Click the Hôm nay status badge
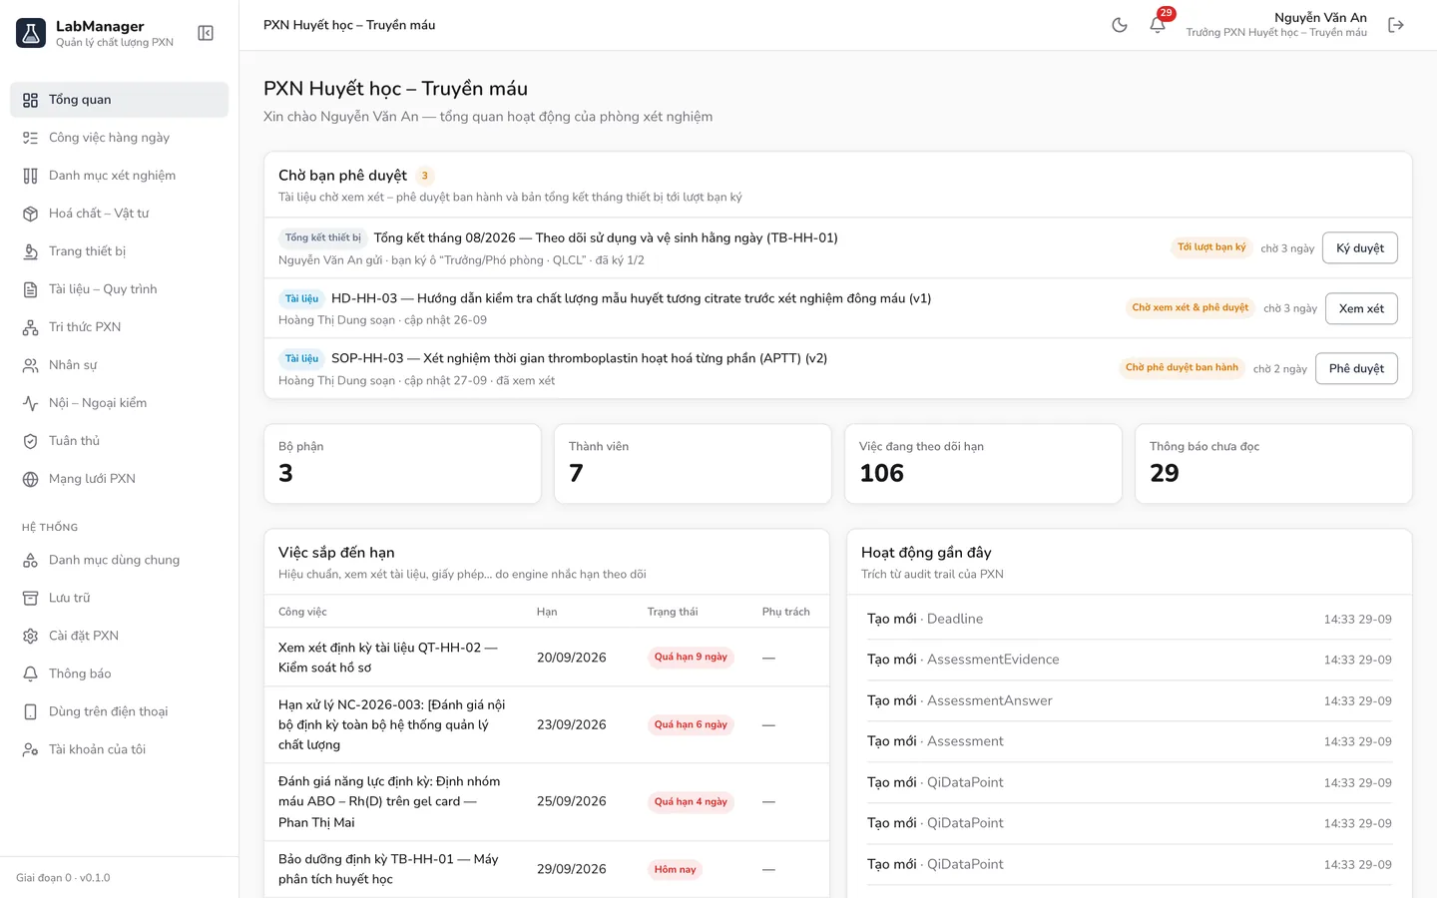This screenshot has height=898, width=1437. click(675, 869)
